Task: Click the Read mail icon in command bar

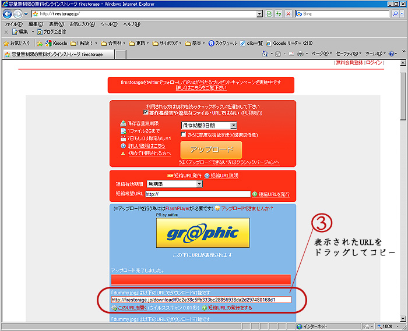Action: point(291,54)
